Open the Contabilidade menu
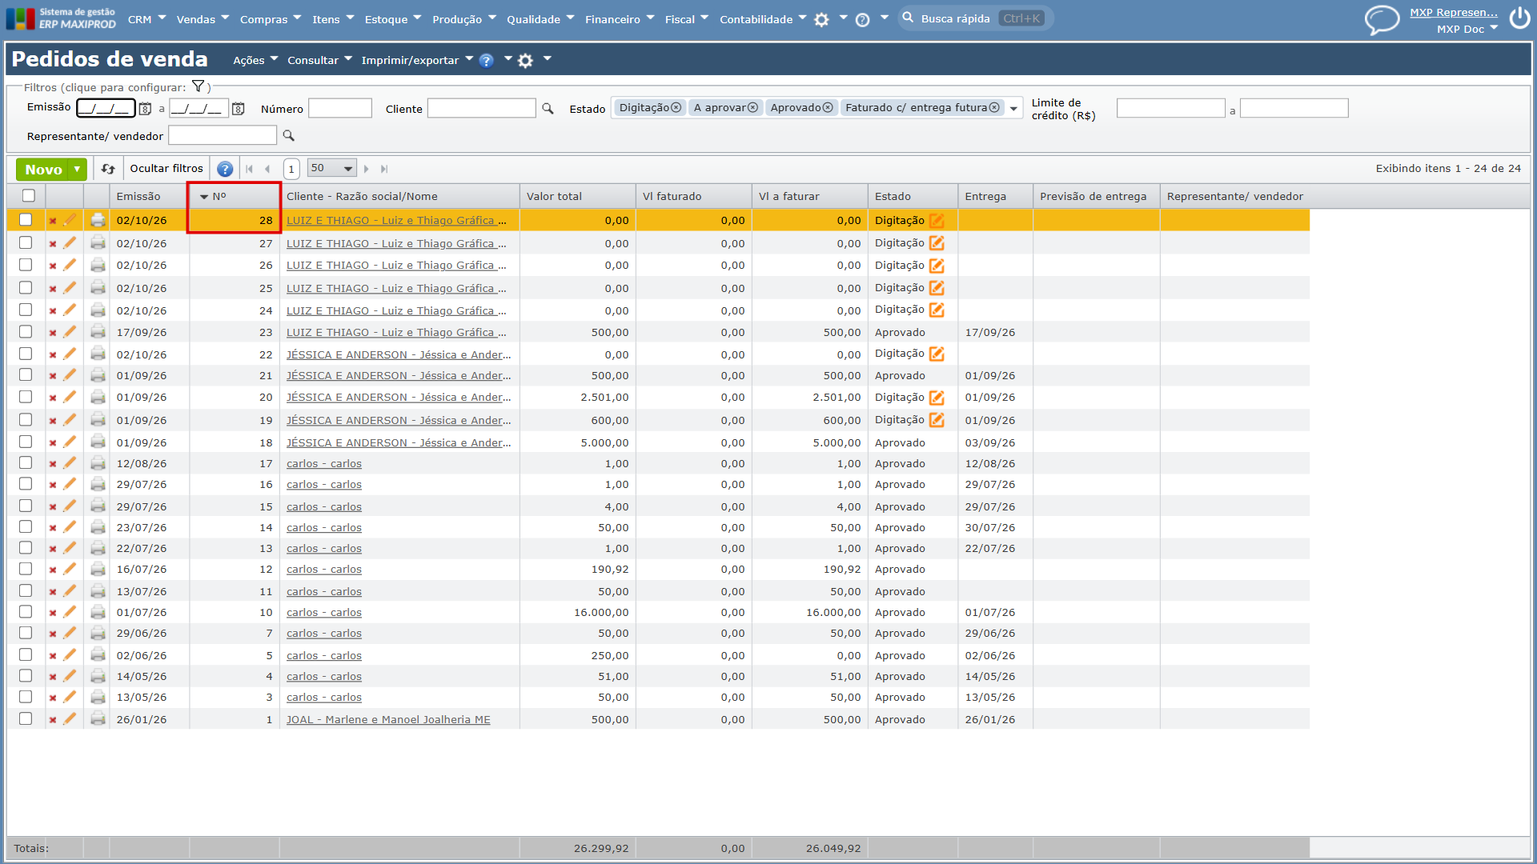 (x=763, y=19)
